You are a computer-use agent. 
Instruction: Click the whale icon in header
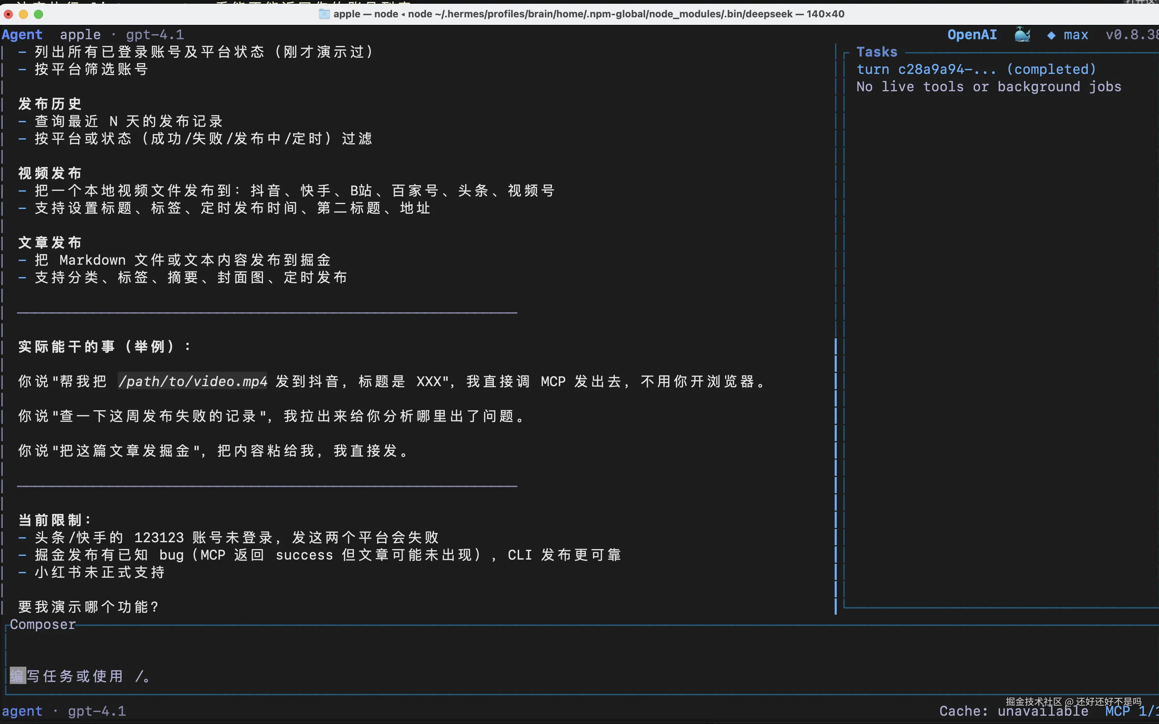coord(1022,34)
